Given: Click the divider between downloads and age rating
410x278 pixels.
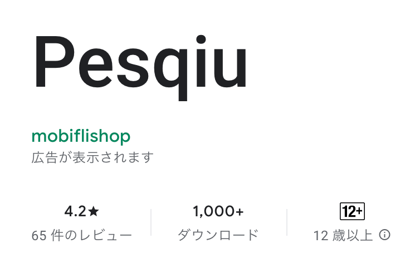Looking at the screenshot, I should (x=287, y=222).
